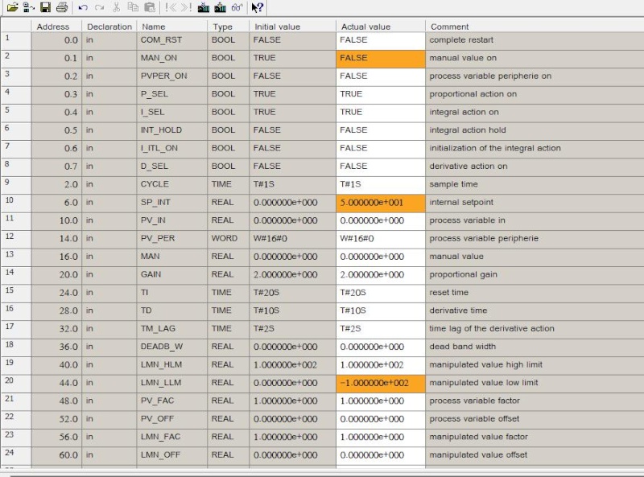Edit highlighted actual value of MAN_ON
Screen dimensions: 644x477
tap(381, 59)
